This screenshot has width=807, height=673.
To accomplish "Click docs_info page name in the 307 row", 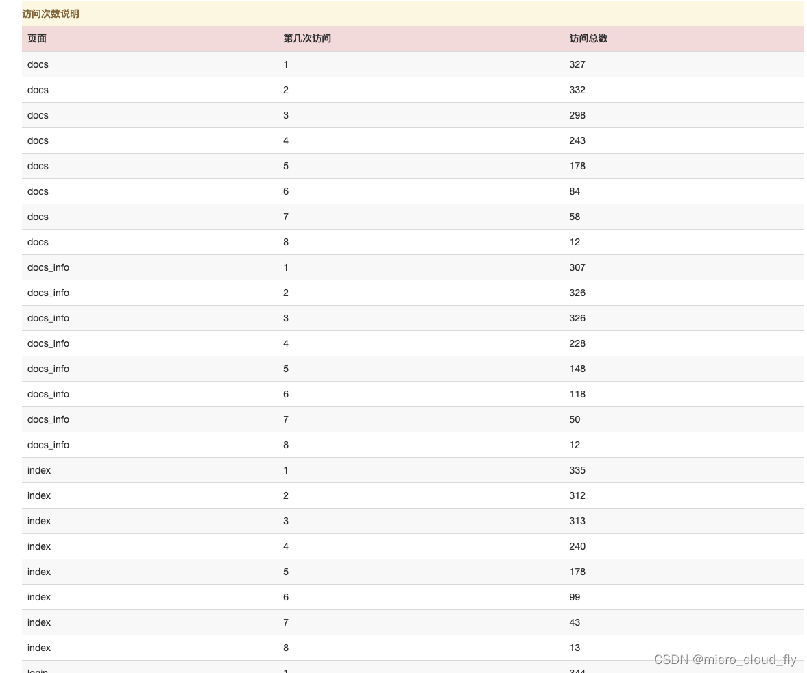I will (48, 267).
